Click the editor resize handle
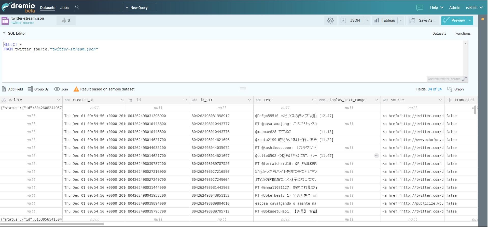The height and width of the screenshot is (227, 488). [243, 89]
